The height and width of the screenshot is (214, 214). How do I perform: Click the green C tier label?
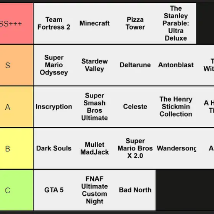click(16, 190)
